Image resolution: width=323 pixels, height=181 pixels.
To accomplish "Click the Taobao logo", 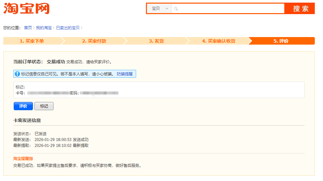I will pyautogui.click(x=26, y=8).
